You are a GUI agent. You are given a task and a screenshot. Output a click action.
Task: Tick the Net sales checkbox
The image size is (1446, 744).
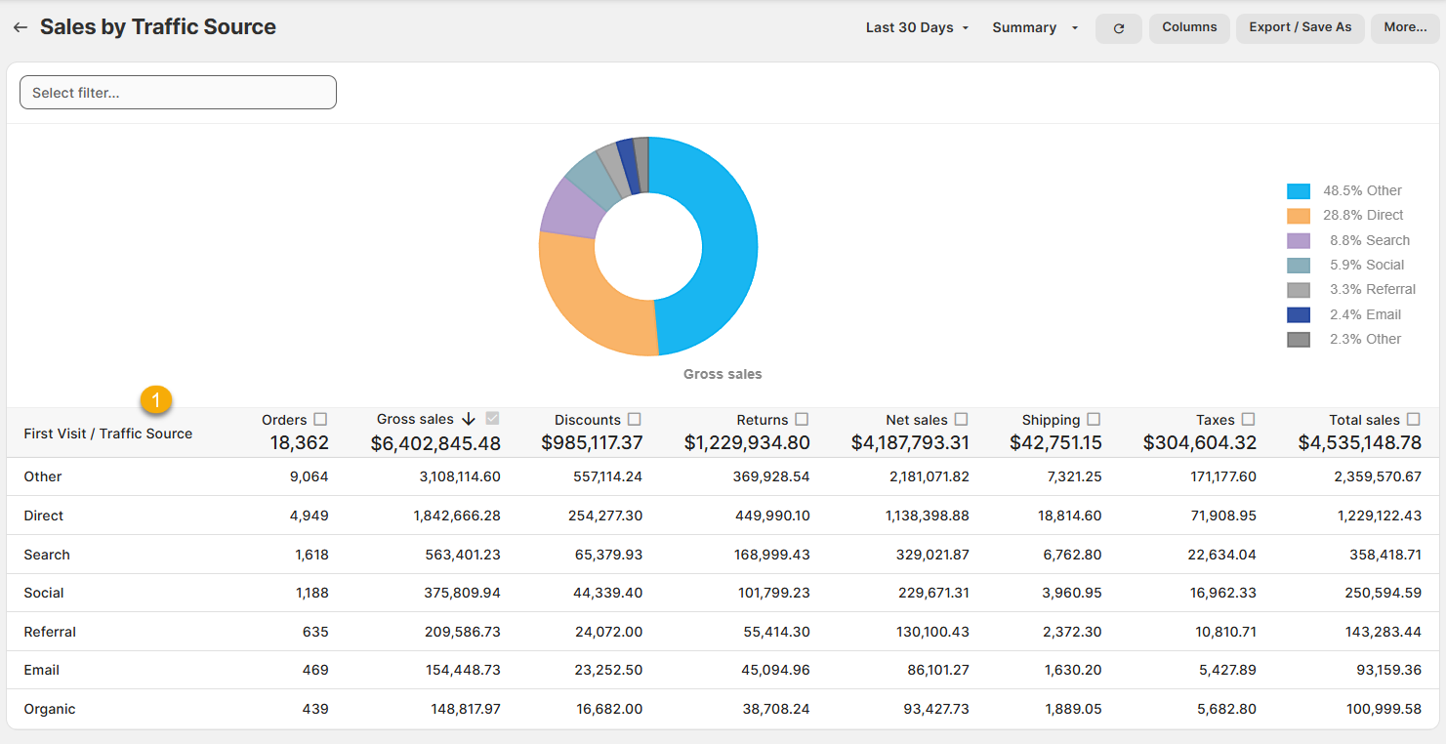click(x=962, y=419)
